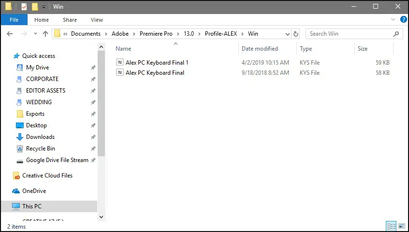The height and width of the screenshot is (232, 409).
Task: Sort by the Size column header
Action: point(362,49)
